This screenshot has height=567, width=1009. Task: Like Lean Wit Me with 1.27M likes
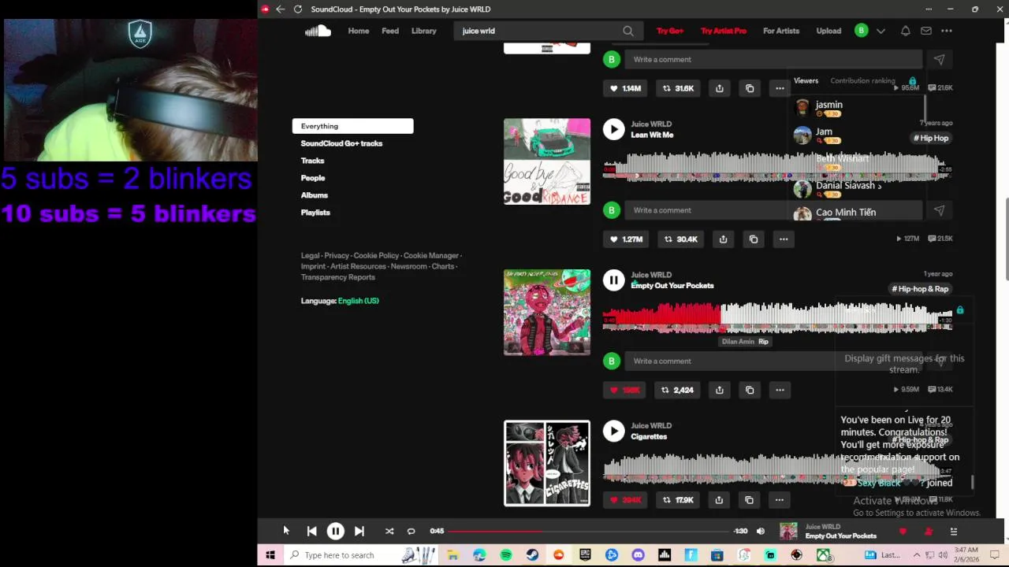[x=627, y=239]
